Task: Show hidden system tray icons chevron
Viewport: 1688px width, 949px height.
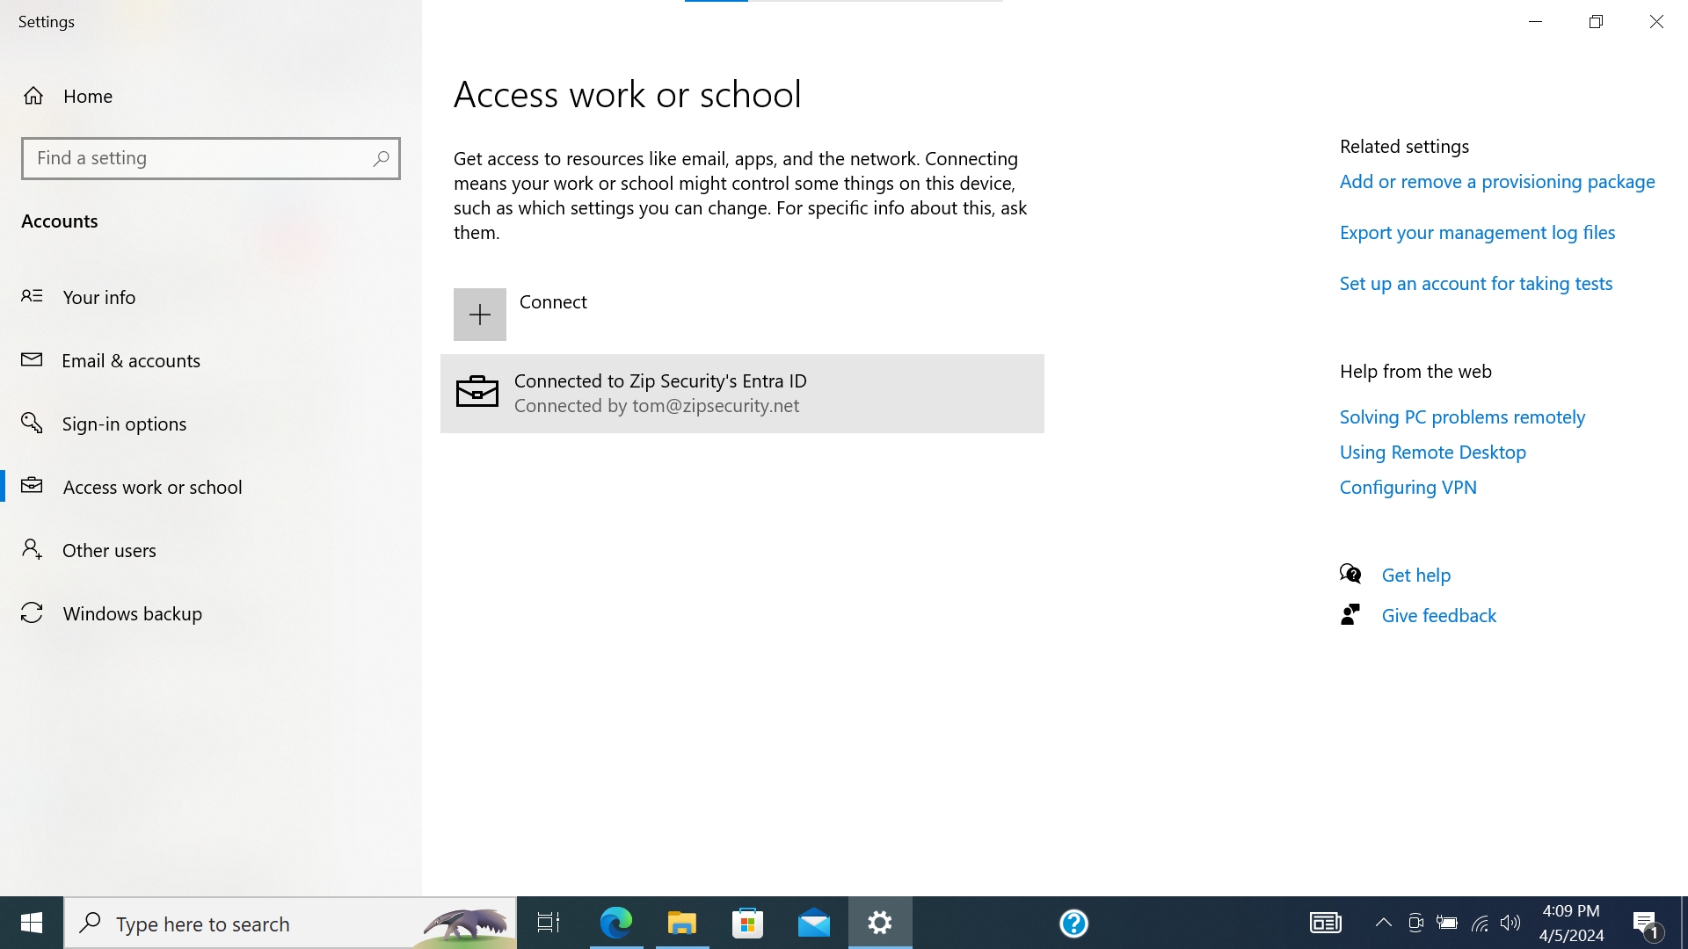Action: [1383, 923]
